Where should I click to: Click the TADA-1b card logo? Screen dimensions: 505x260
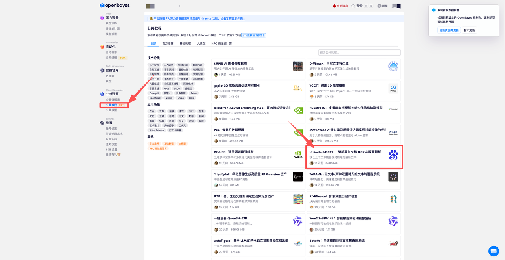pyautogui.click(x=393, y=177)
